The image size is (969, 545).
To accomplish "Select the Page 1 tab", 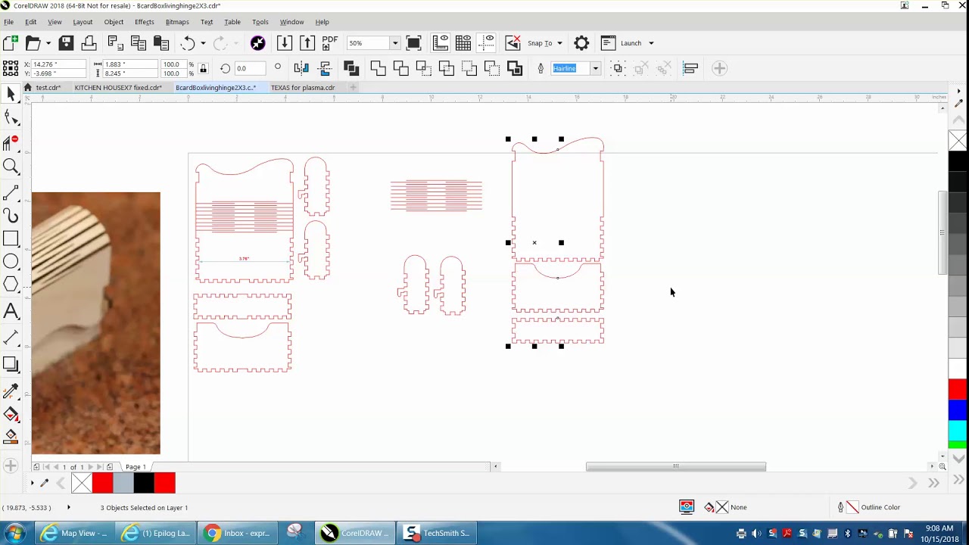I will [136, 467].
